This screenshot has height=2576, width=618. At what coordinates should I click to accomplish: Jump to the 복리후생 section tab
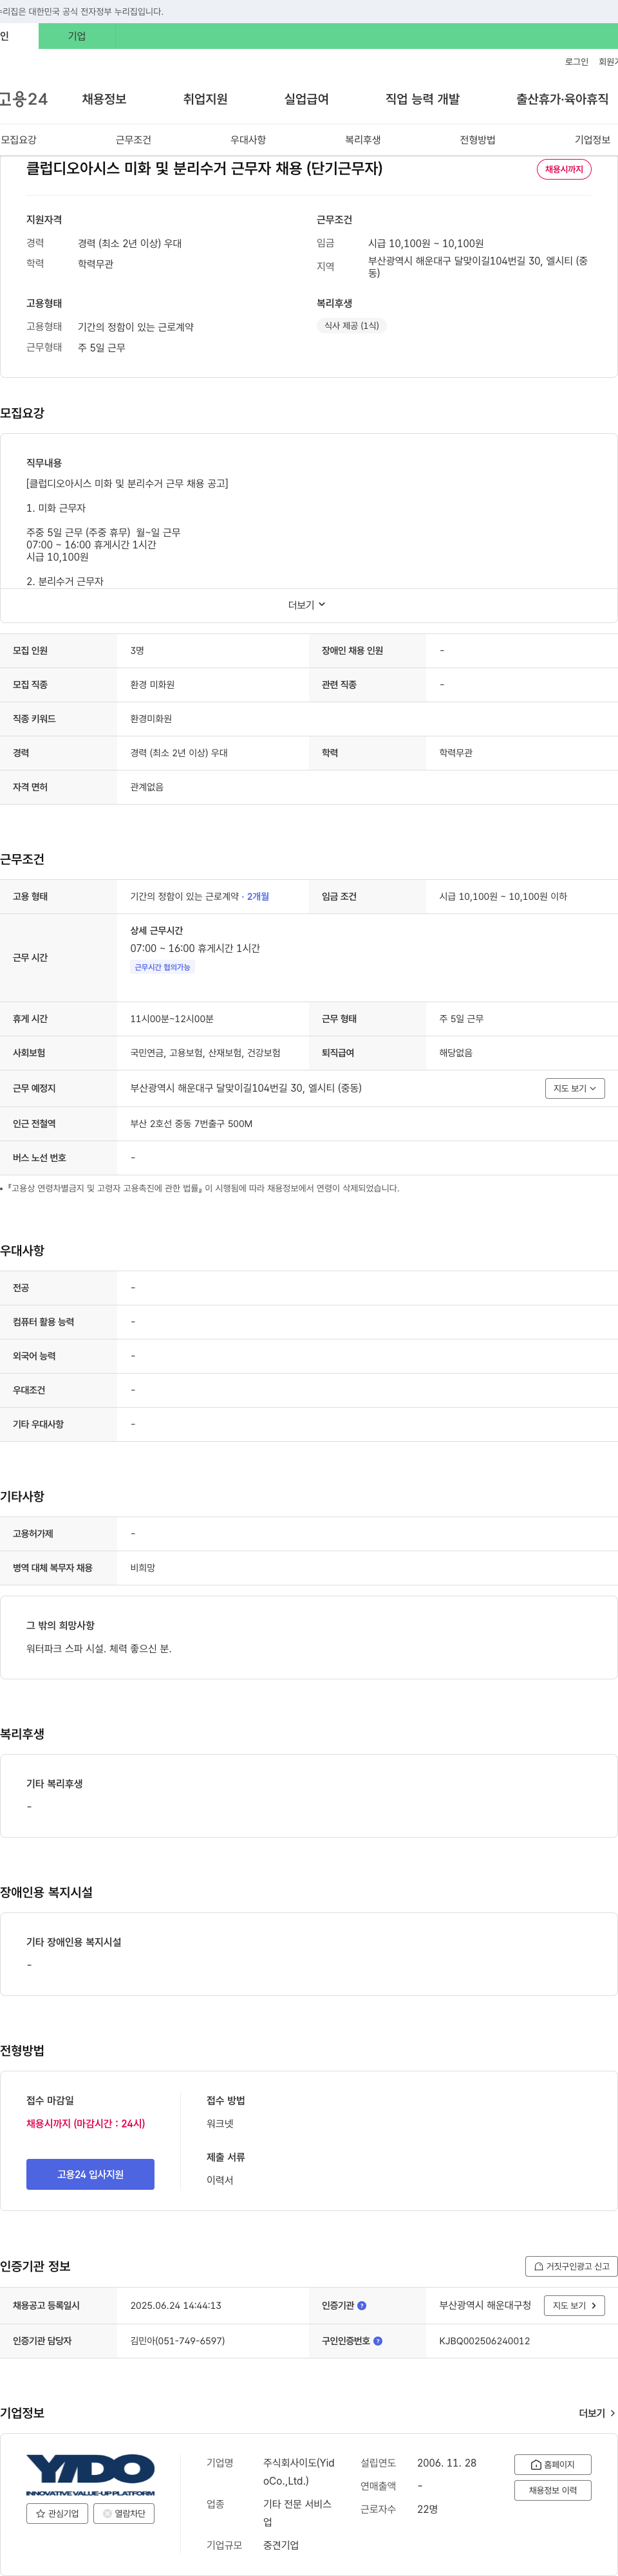[363, 140]
